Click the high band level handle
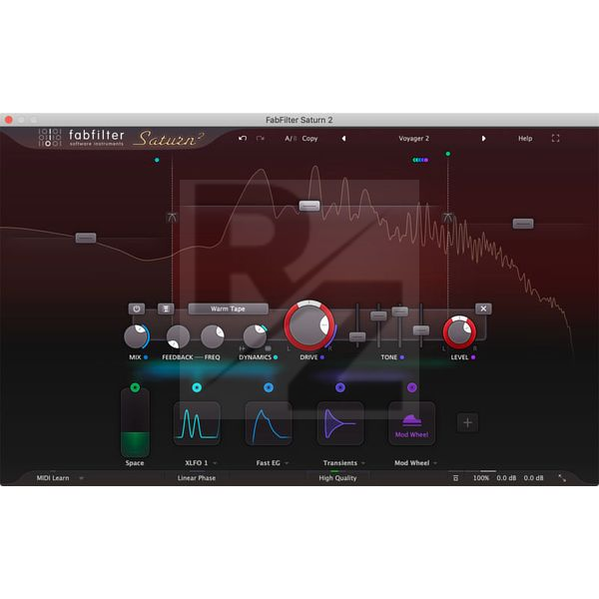The height and width of the screenshot is (599, 599). point(523,224)
